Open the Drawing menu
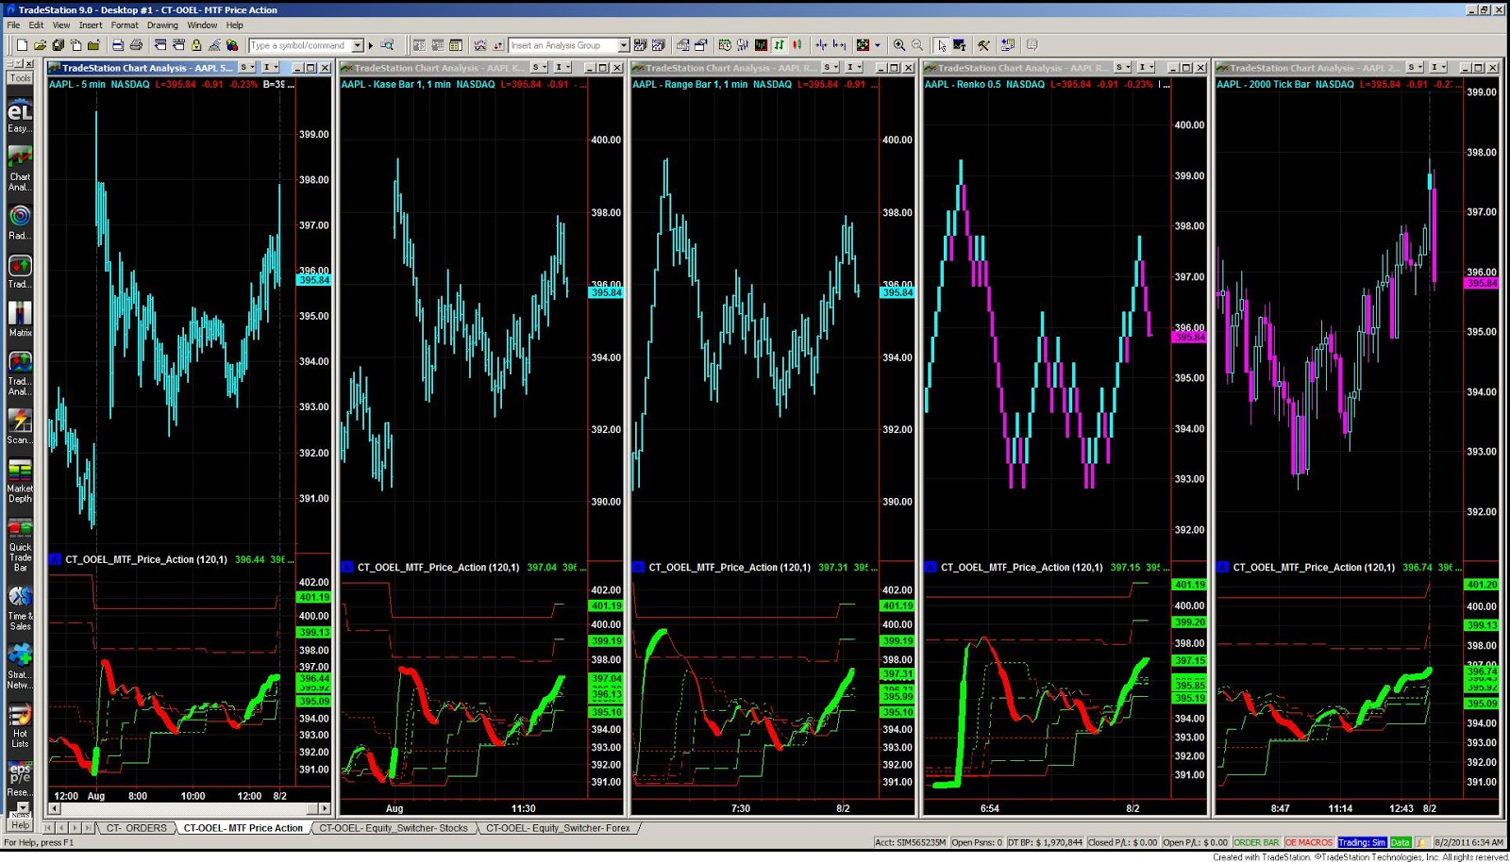1510x862 pixels. (162, 25)
